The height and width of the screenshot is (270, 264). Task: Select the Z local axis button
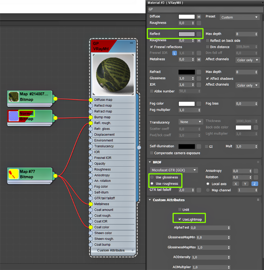pyautogui.click(x=254, y=184)
